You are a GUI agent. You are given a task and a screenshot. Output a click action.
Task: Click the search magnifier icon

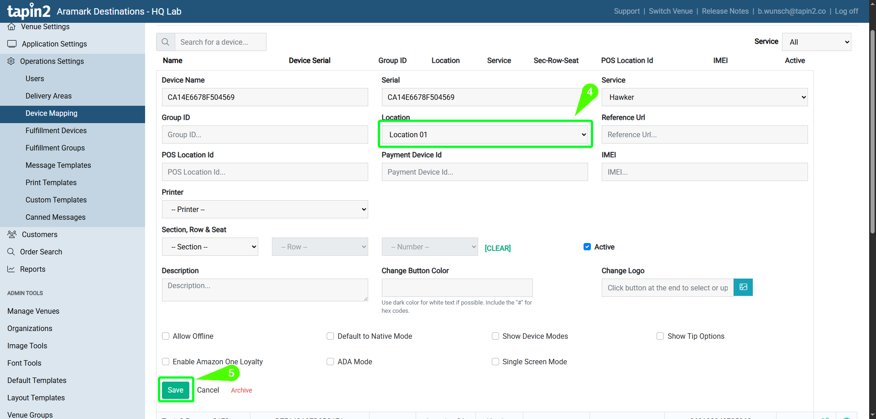click(166, 42)
